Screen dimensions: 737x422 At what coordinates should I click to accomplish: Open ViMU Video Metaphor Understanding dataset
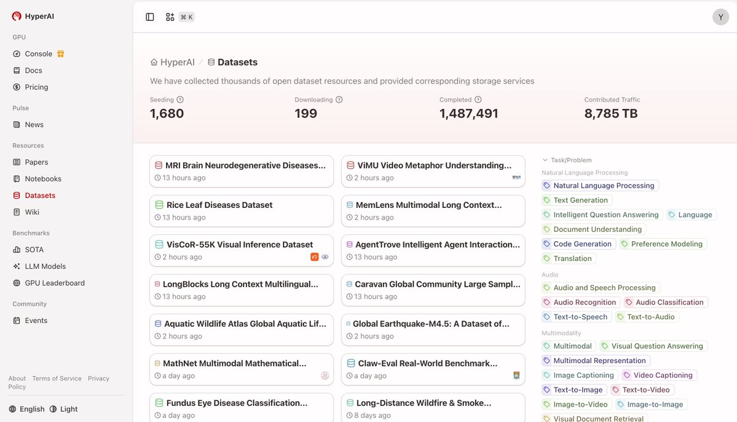433,171
